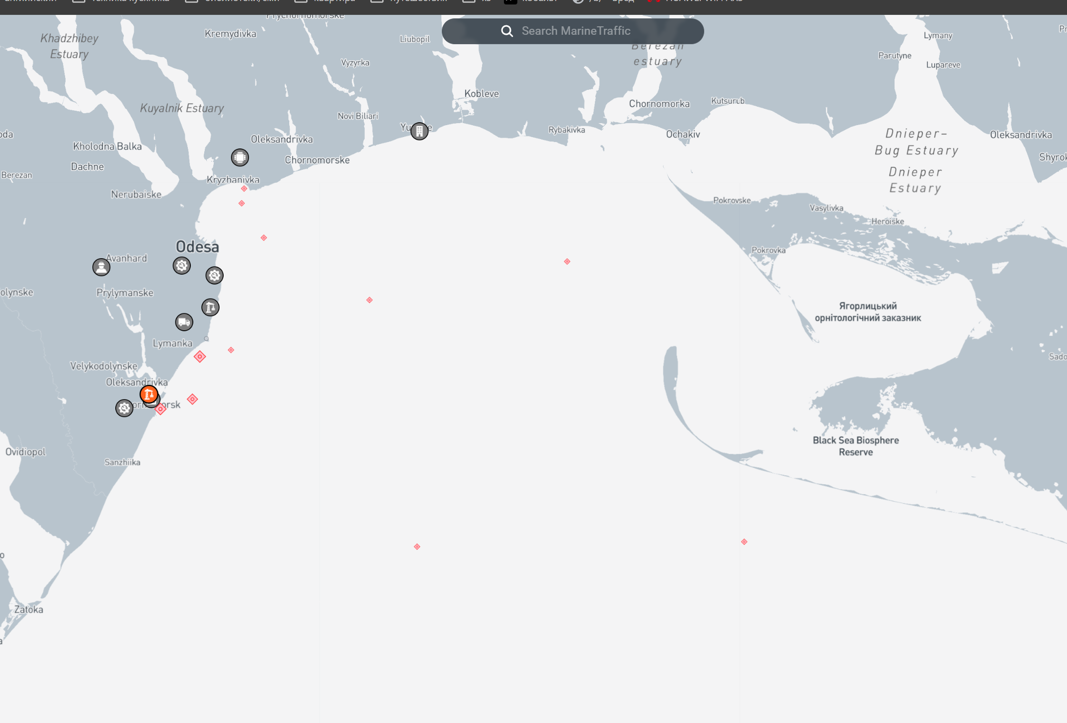
Task: Select the orange crane port marker at Chornomorsk
Action: [149, 394]
